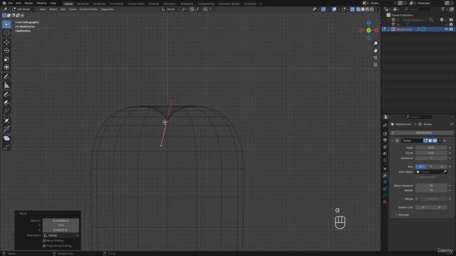Toggle Screw modifier edit mode display
Screen dimensions: 456x256
click(425, 141)
